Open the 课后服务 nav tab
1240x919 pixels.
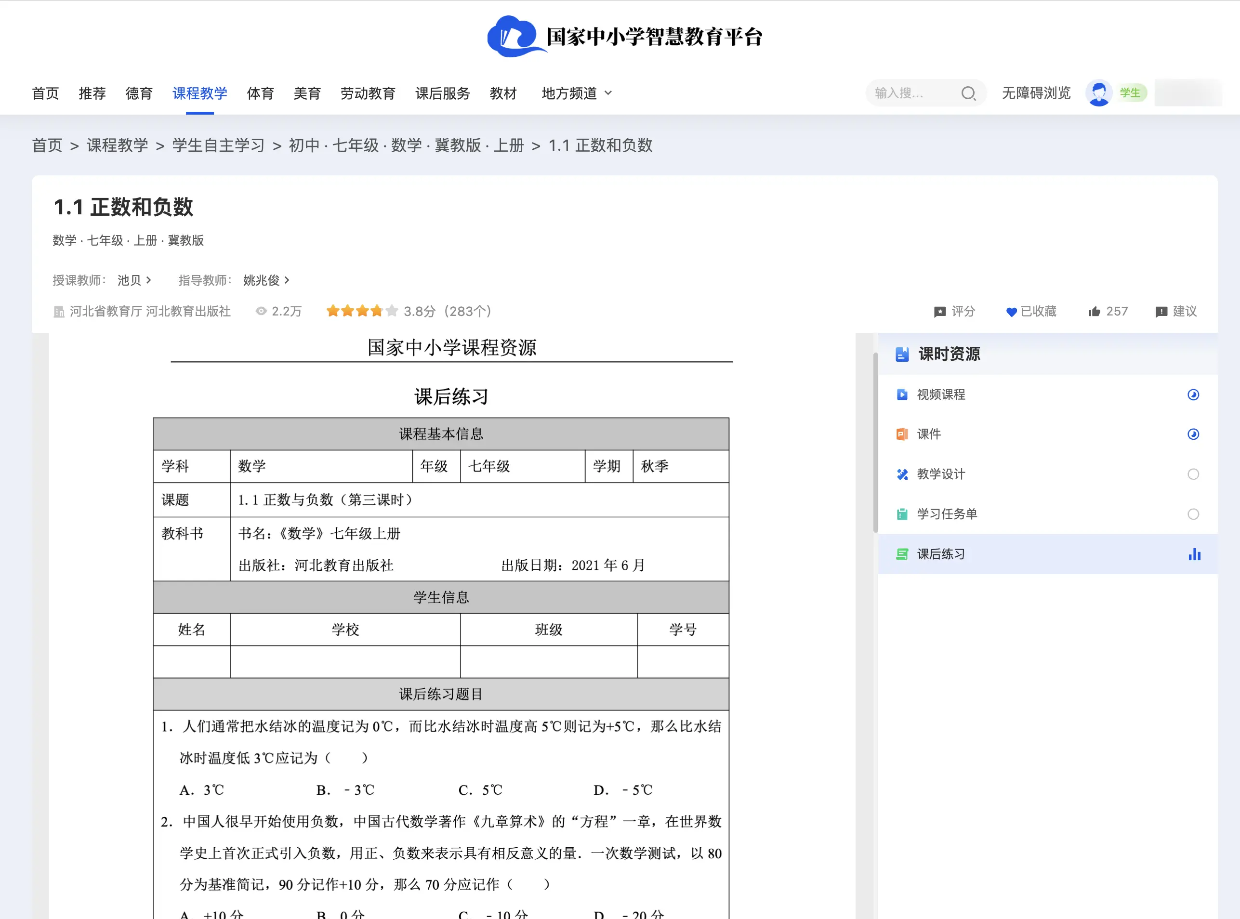click(x=442, y=93)
